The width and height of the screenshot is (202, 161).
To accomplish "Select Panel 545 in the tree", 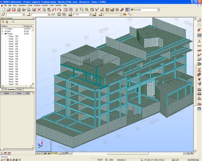I will coord(13,44).
